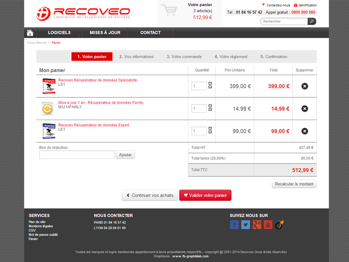The width and height of the screenshot is (349, 262).
Task: Click the Identification lock icon
Action: (295, 5)
